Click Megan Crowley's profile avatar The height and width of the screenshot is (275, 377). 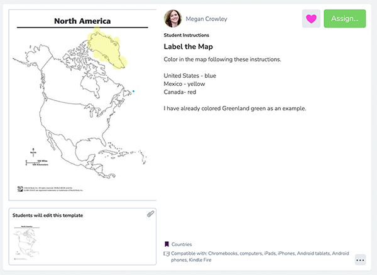click(173, 19)
